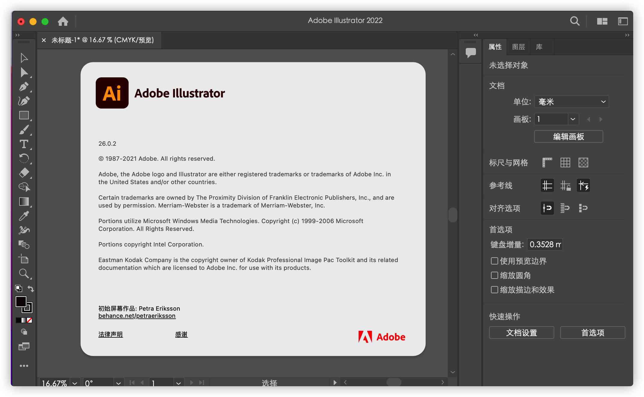Open 画板 artboard number dropdown
The image size is (644, 397).
[x=573, y=119]
